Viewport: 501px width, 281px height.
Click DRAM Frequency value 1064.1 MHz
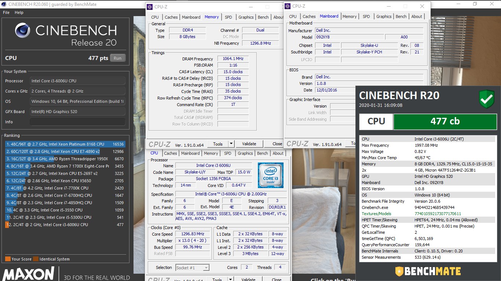[233, 59]
